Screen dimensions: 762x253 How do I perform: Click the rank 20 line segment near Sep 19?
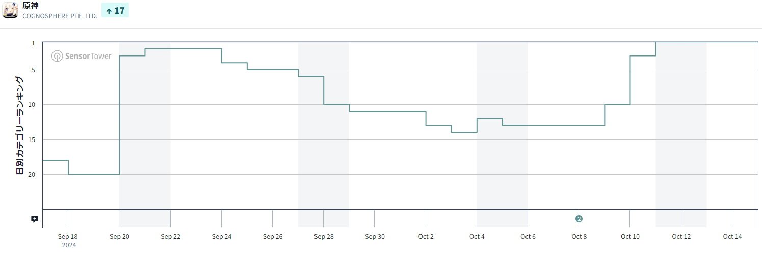coord(94,174)
